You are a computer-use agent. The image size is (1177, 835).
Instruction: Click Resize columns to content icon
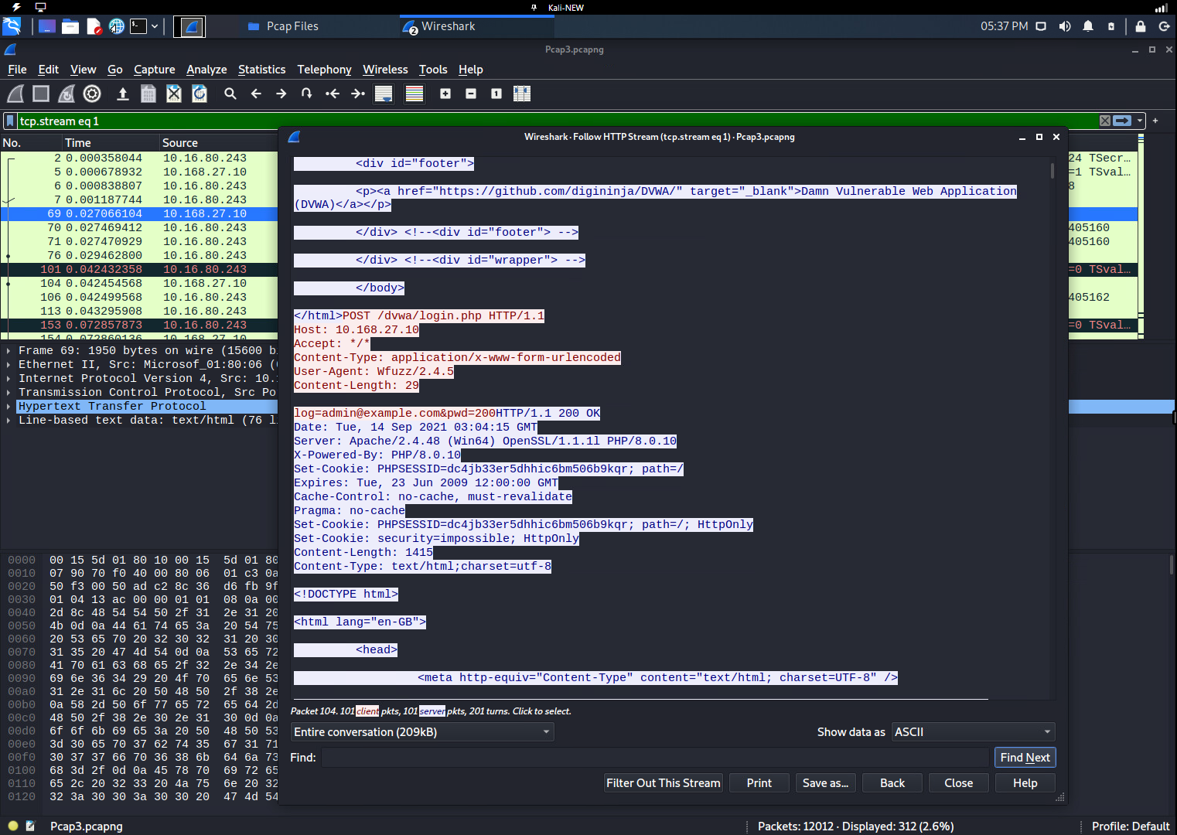coord(522,94)
